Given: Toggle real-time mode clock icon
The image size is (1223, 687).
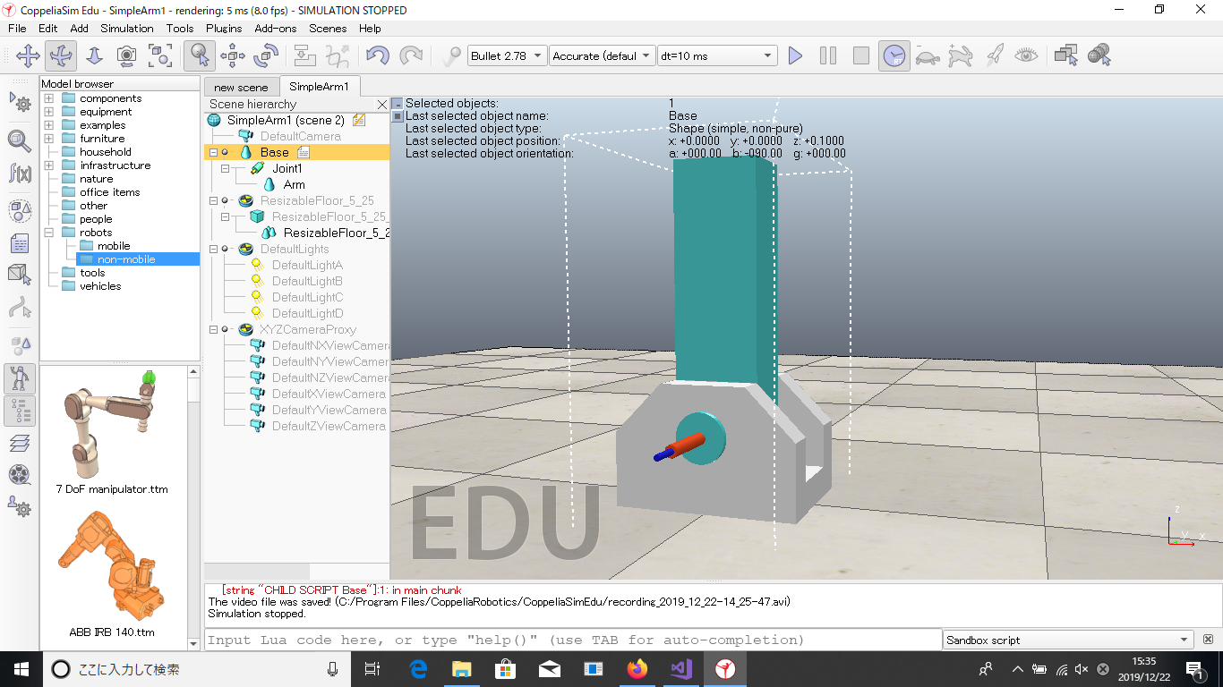Looking at the screenshot, I should click(894, 55).
